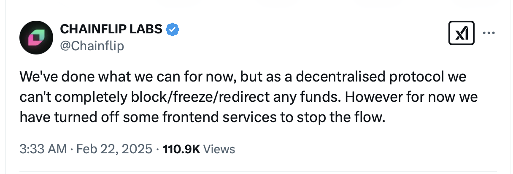Click the 110.9K view count number
This screenshot has height=174, width=513.
[181, 149]
